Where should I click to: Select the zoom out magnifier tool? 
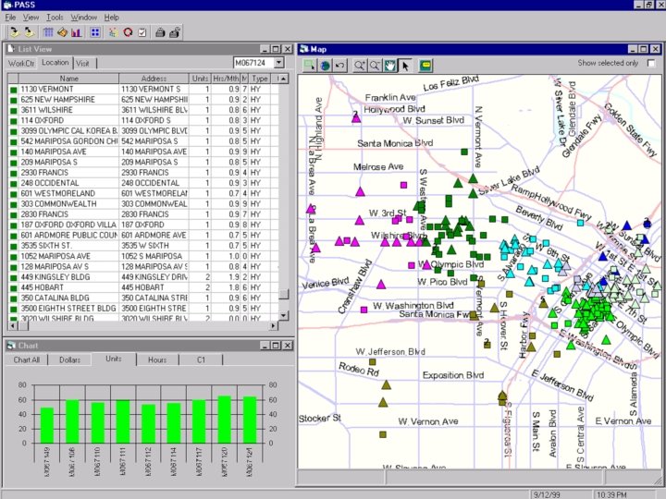375,66
